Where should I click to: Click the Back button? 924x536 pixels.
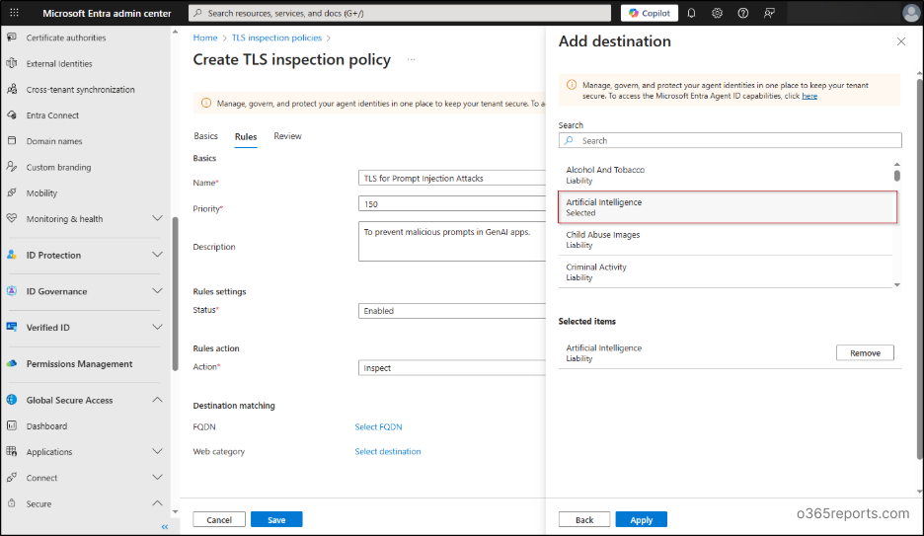pyautogui.click(x=584, y=519)
